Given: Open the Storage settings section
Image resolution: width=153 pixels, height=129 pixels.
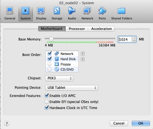Looking at the screenshot, I should (57, 14).
